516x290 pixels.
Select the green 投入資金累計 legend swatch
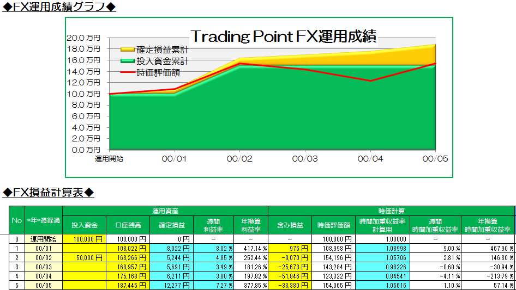127,61
